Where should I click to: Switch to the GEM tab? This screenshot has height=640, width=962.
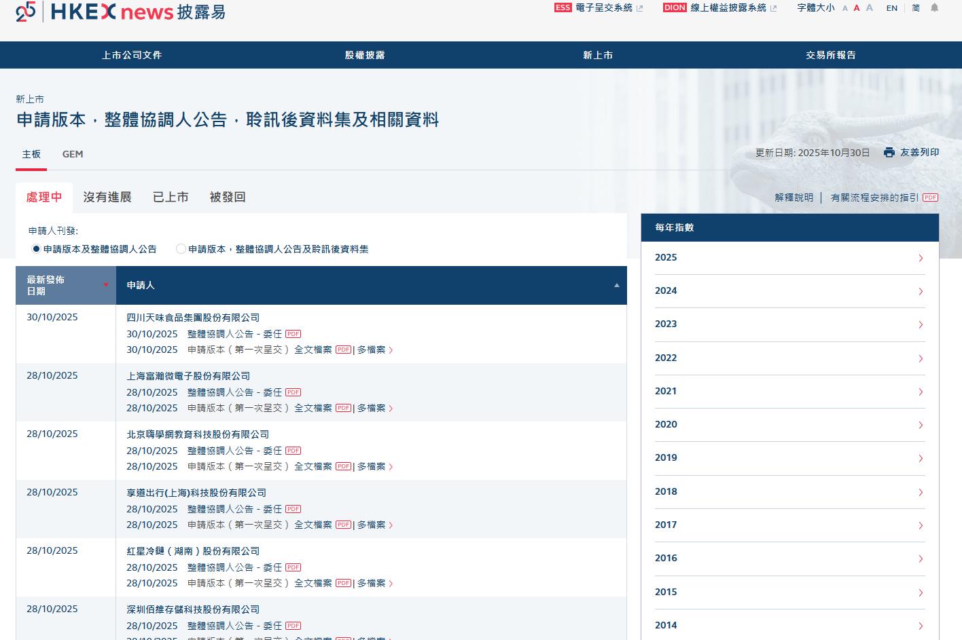pos(73,154)
